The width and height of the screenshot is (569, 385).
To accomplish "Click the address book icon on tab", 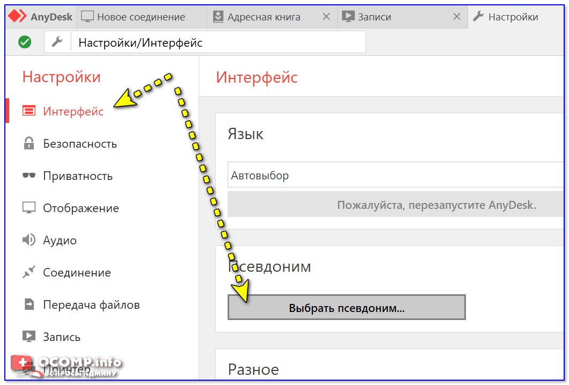I will 218,17.
